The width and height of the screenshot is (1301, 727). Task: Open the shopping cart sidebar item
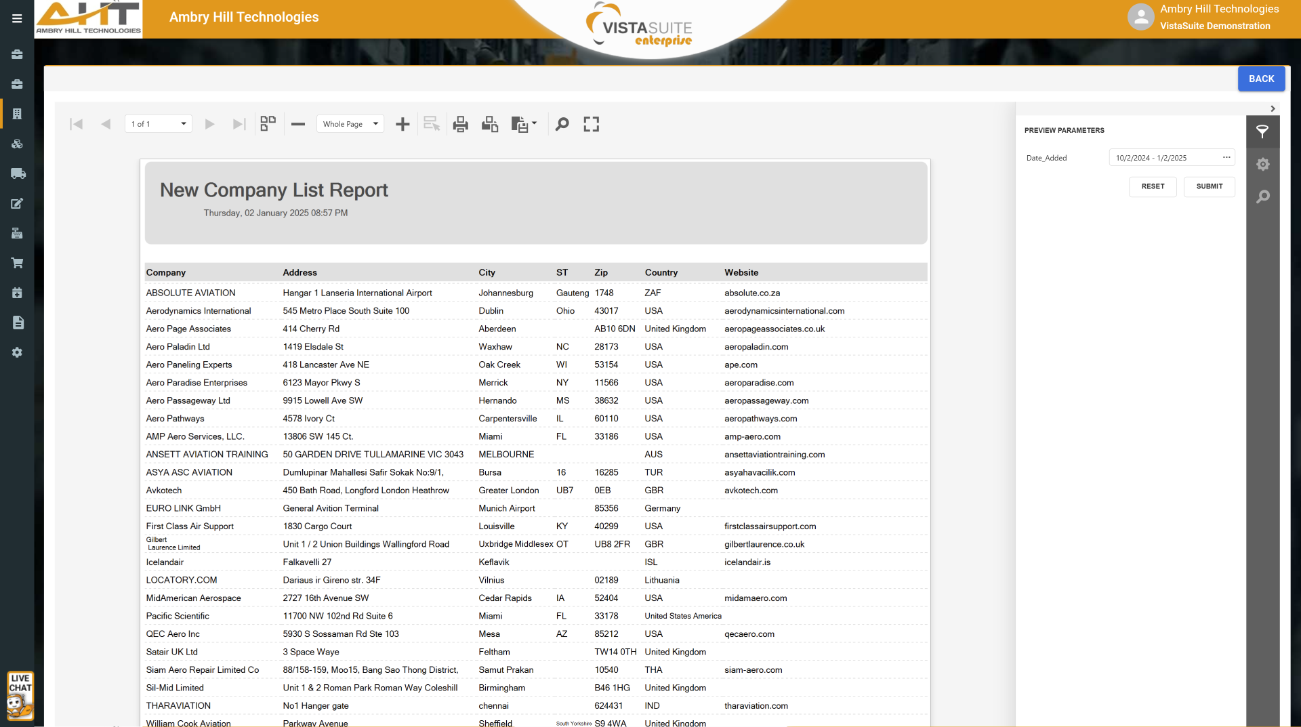point(18,263)
